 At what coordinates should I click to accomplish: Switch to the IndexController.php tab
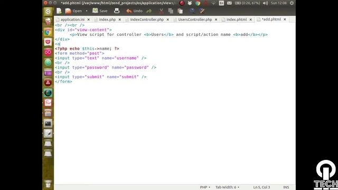147,20
